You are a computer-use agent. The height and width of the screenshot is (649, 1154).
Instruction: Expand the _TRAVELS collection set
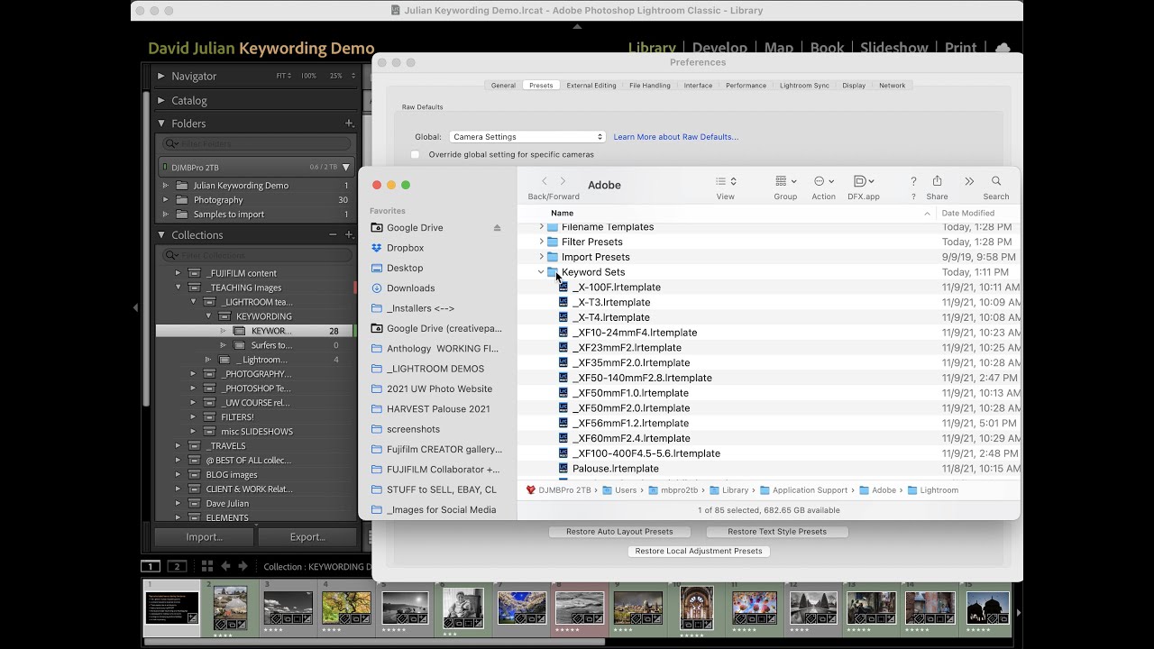coord(178,446)
